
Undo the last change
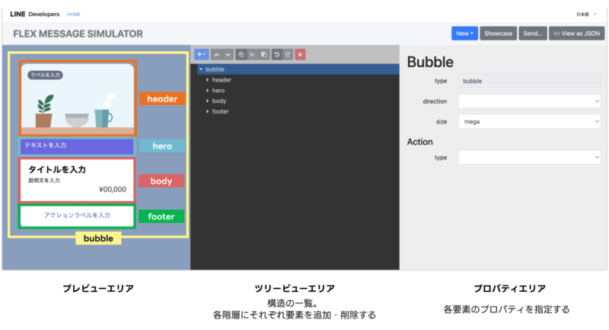(x=277, y=54)
